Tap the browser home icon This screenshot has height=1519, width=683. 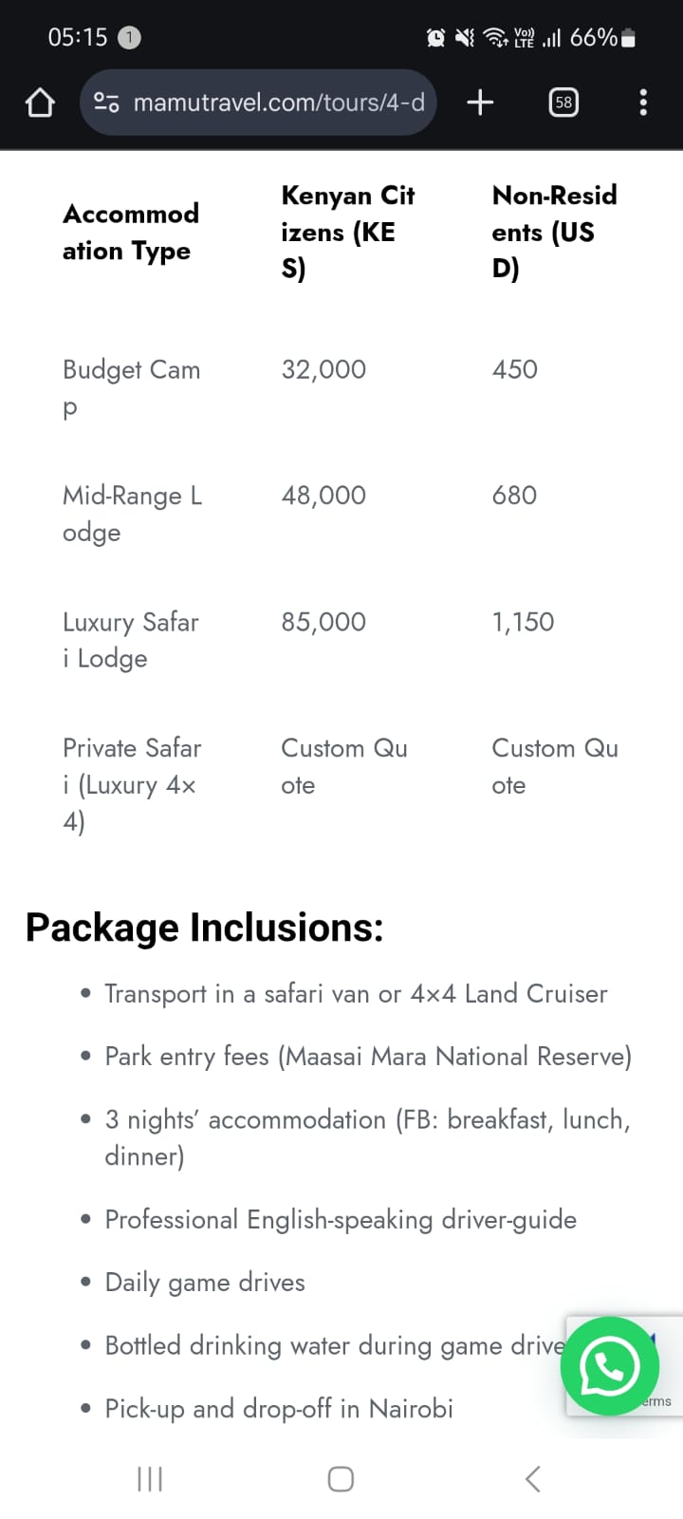[x=40, y=103]
